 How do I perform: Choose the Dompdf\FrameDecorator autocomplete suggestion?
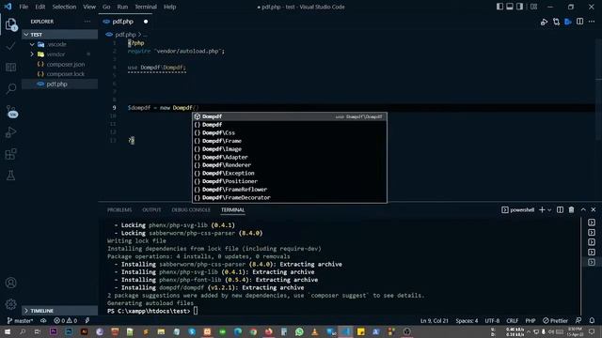(x=290, y=198)
